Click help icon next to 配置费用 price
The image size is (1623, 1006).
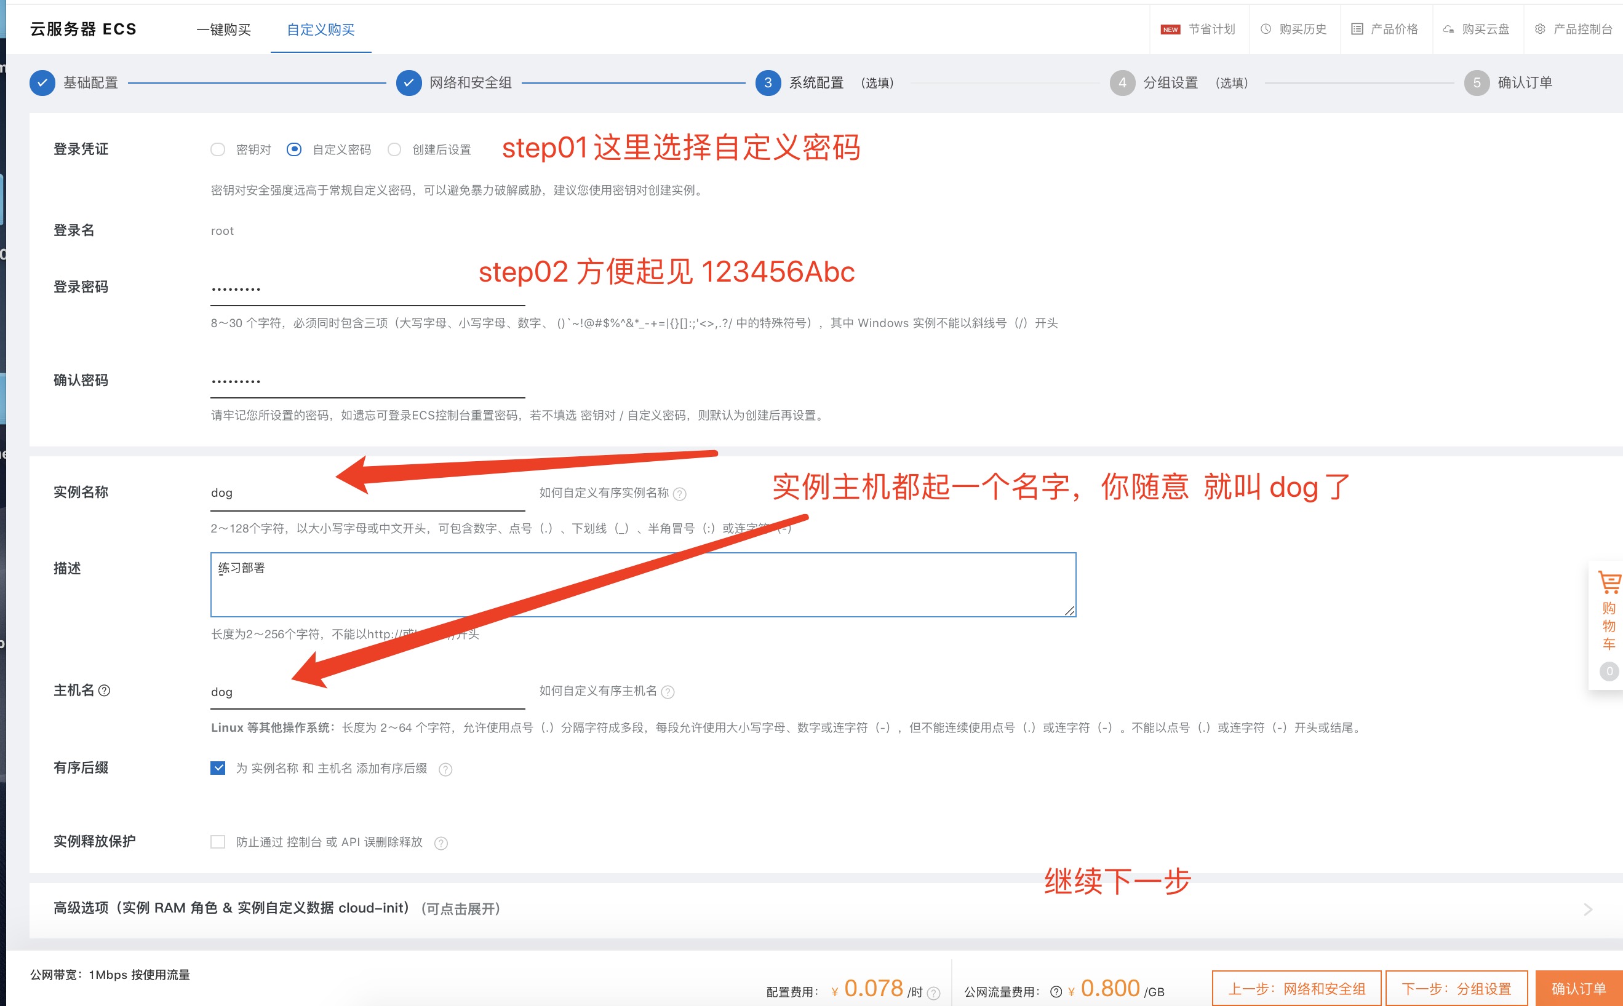[x=934, y=992]
